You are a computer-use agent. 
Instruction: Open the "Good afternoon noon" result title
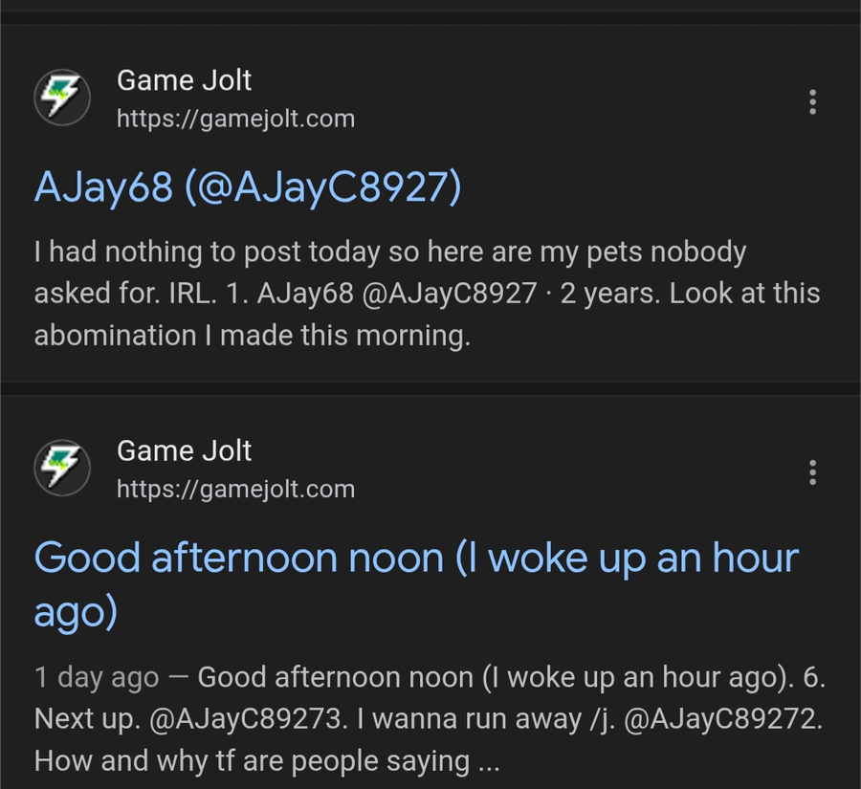[416, 558]
